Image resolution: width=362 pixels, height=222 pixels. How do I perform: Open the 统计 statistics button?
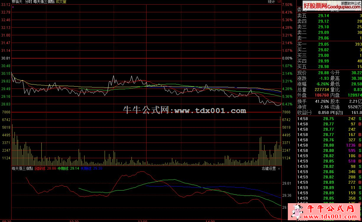(x=271, y=2)
